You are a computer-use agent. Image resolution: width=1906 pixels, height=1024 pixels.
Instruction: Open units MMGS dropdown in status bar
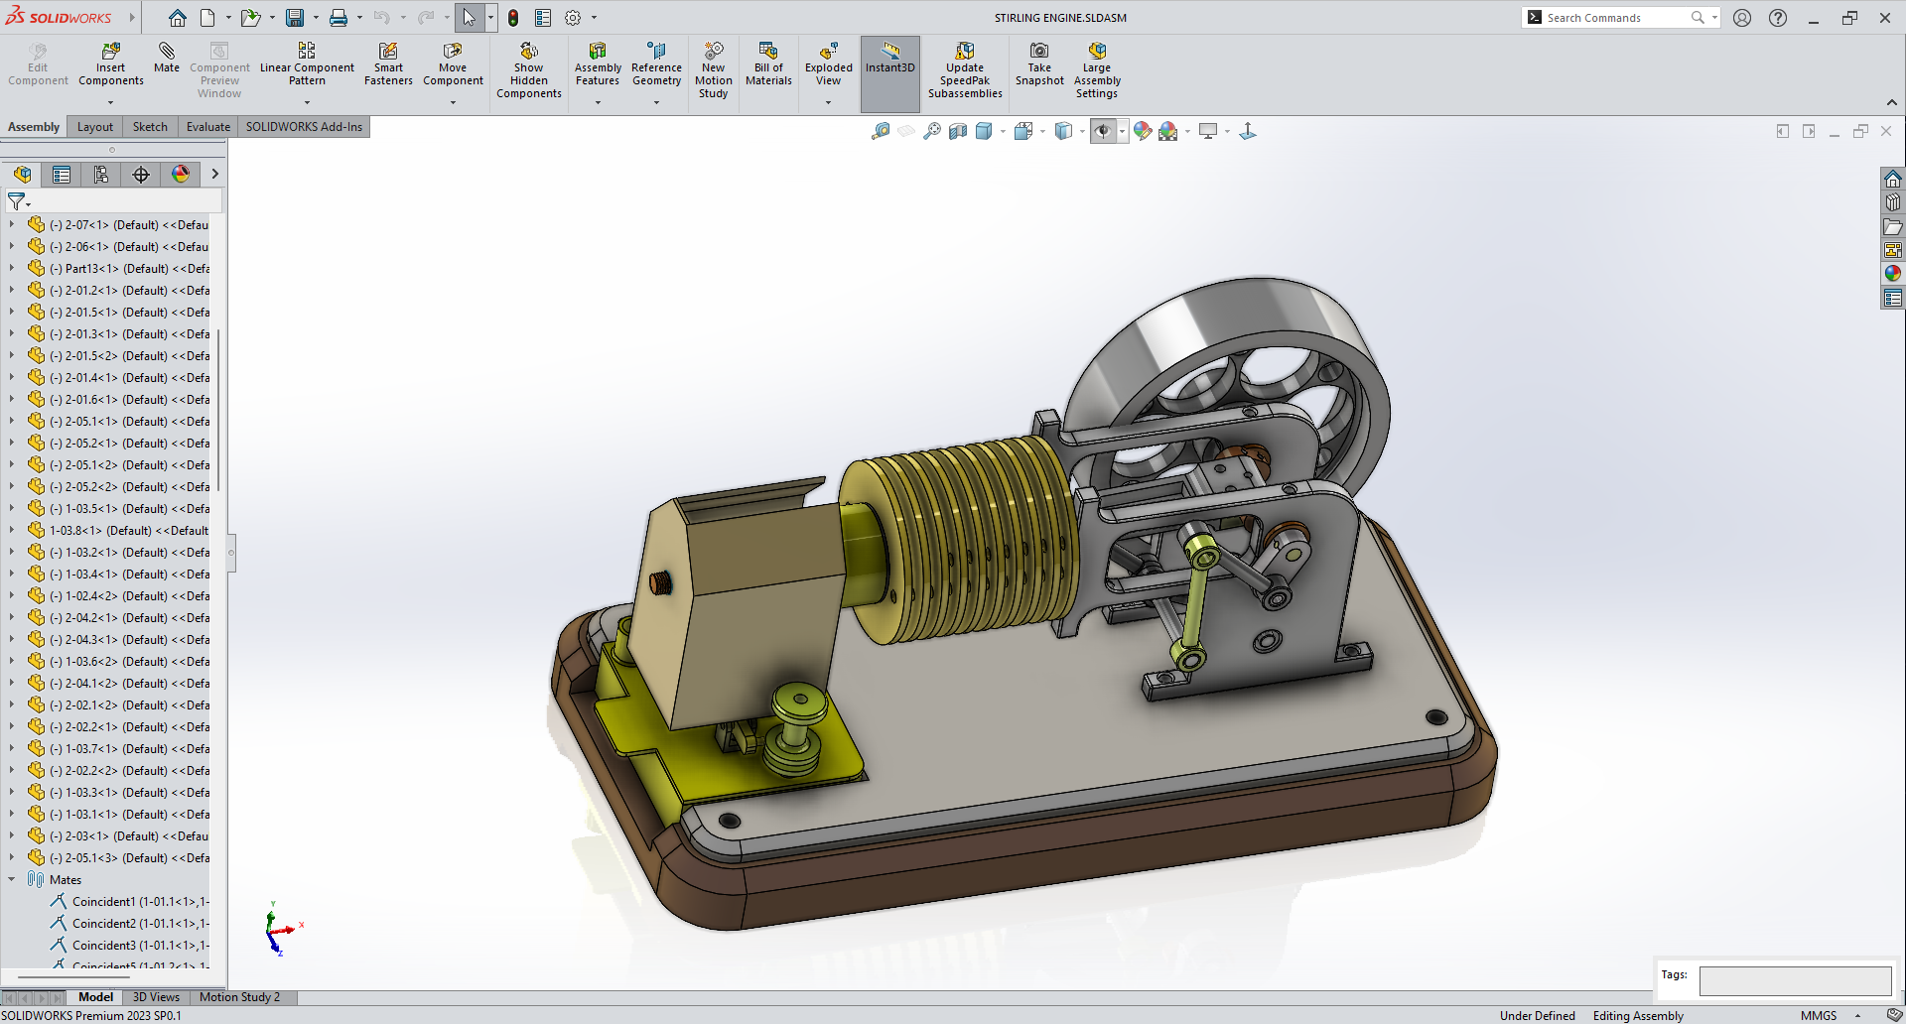pyautogui.click(x=1857, y=1015)
